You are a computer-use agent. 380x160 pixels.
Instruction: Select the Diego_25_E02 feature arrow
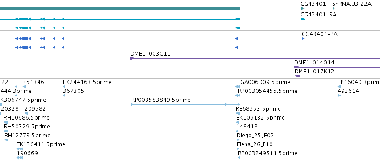pos(238,140)
